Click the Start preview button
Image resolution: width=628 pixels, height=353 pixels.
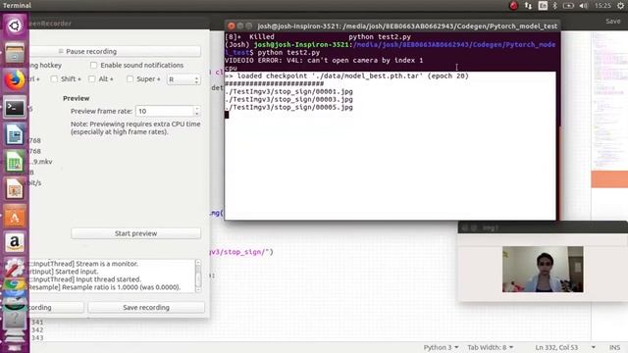(x=135, y=233)
